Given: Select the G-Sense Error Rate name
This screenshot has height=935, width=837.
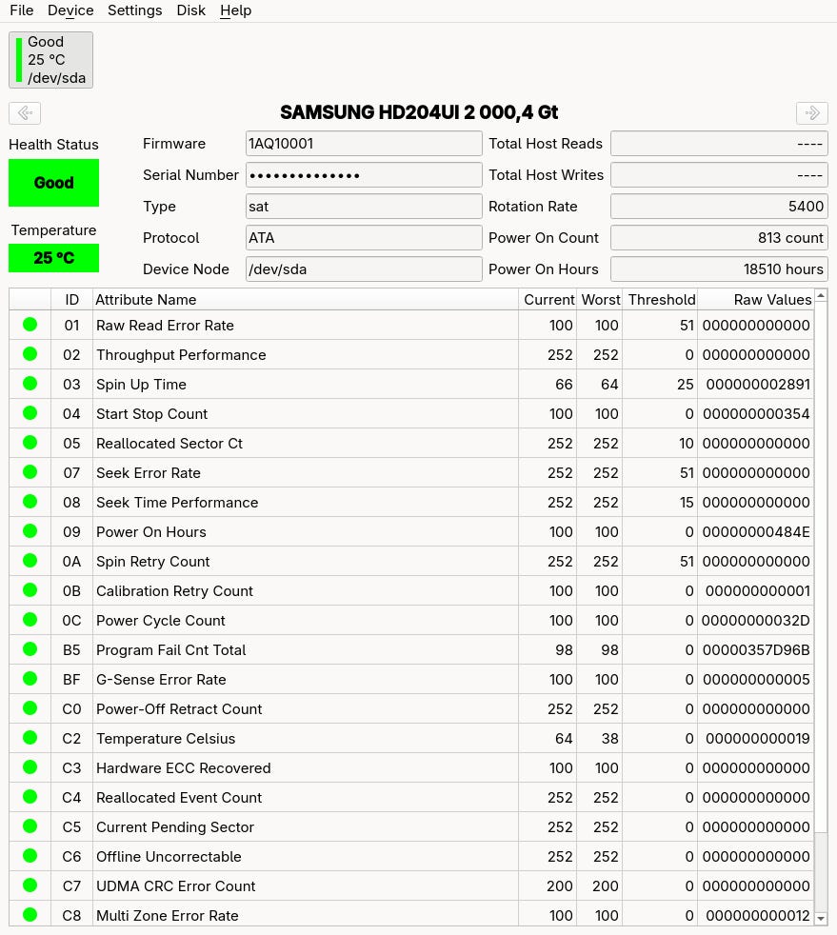Looking at the screenshot, I should [161, 680].
